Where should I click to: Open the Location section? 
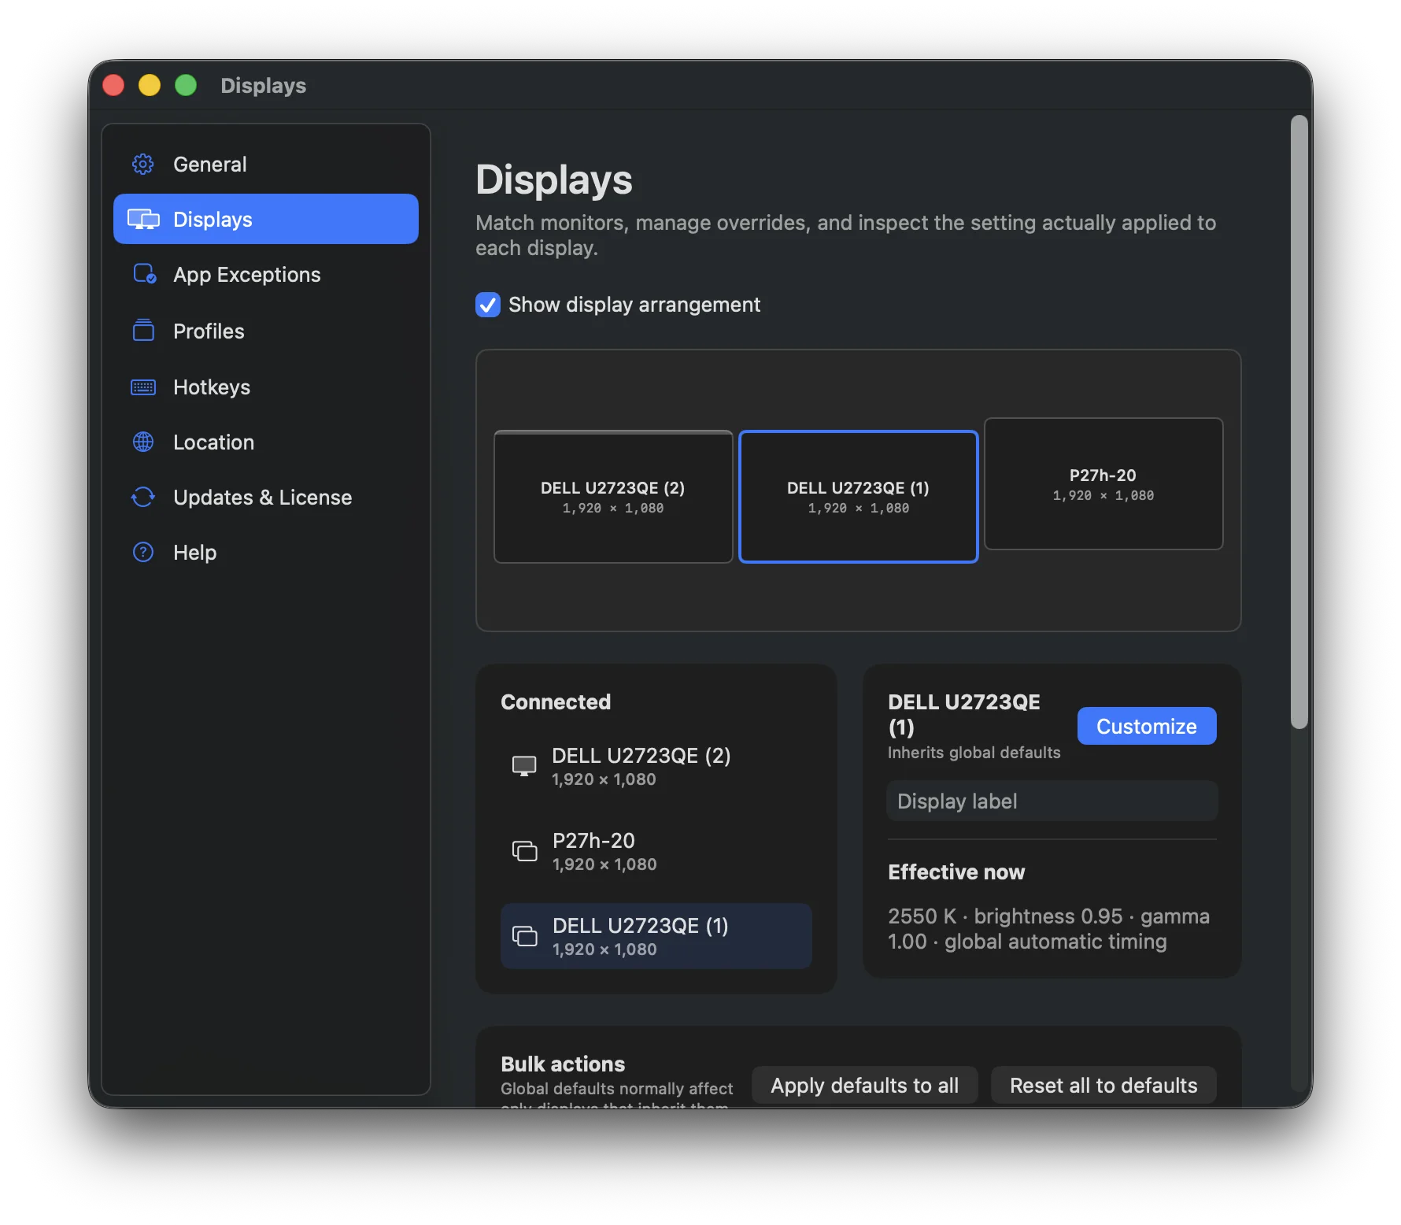pyautogui.click(x=266, y=442)
